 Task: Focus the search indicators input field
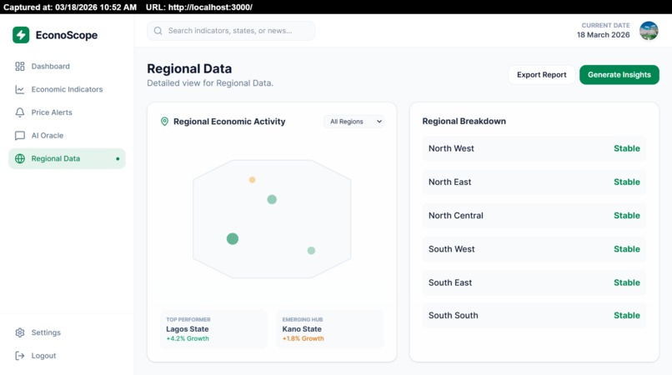(231, 31)
